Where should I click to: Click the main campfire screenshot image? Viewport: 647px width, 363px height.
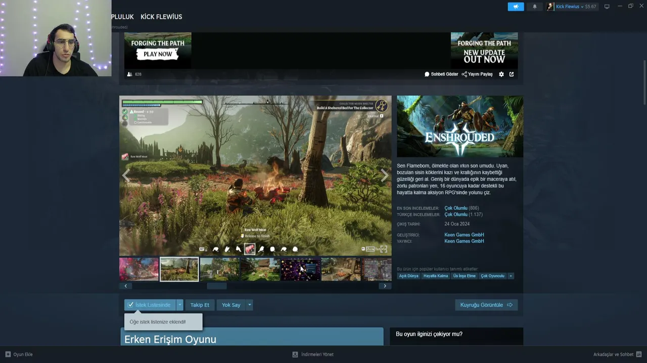coord(255,175)
